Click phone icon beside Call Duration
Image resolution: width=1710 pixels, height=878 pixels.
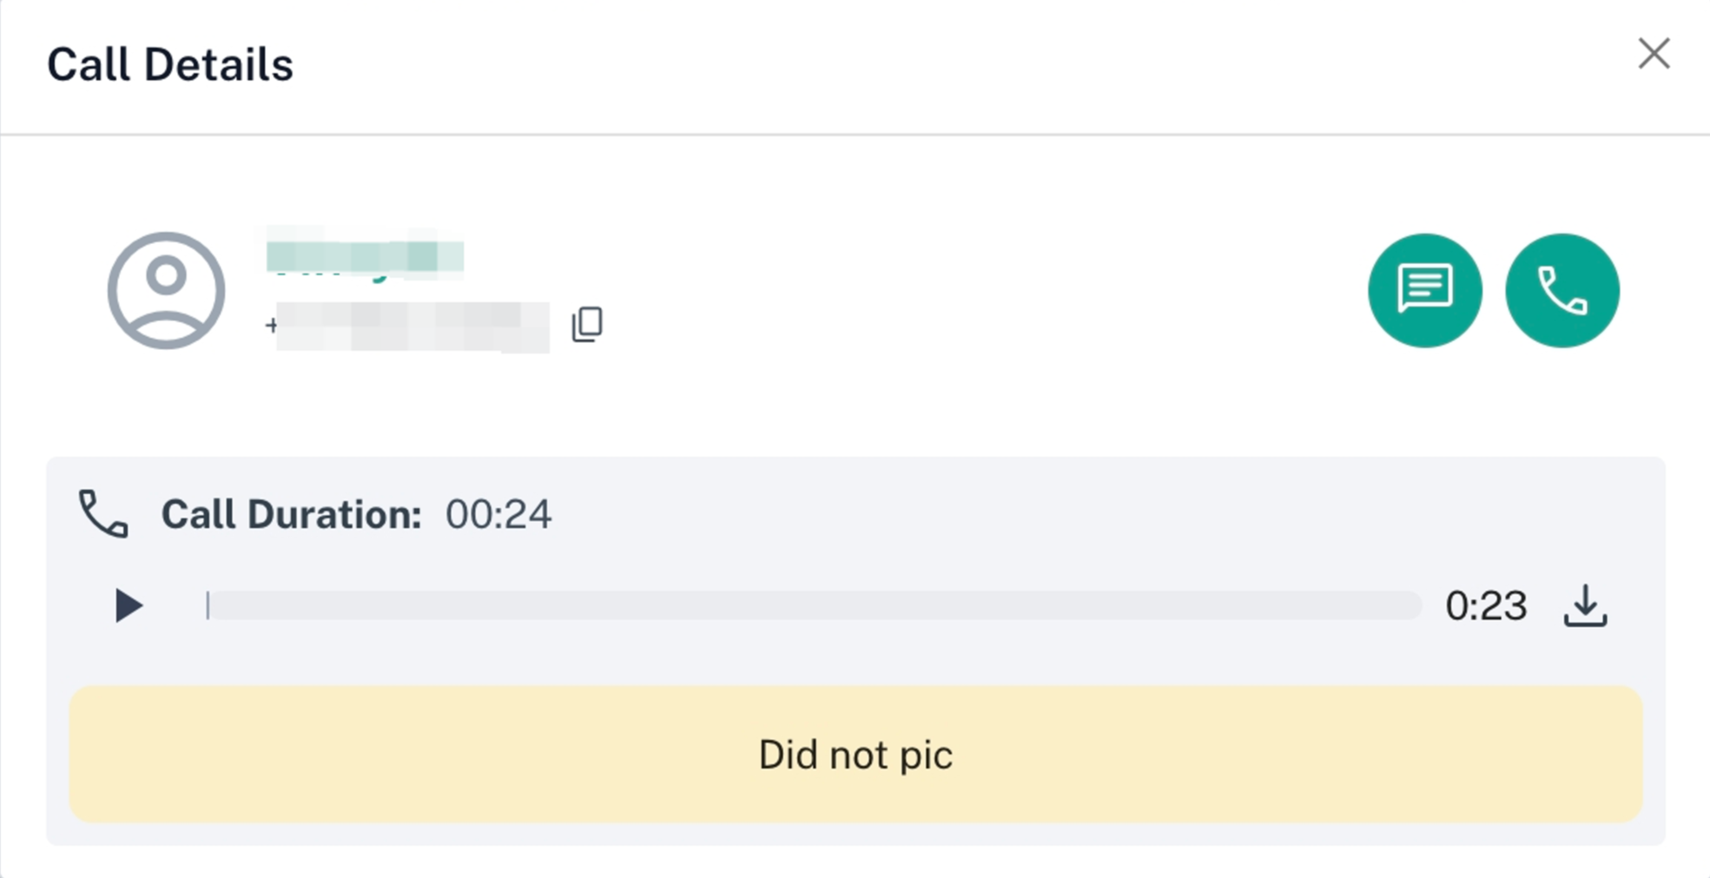coord(103,514)
